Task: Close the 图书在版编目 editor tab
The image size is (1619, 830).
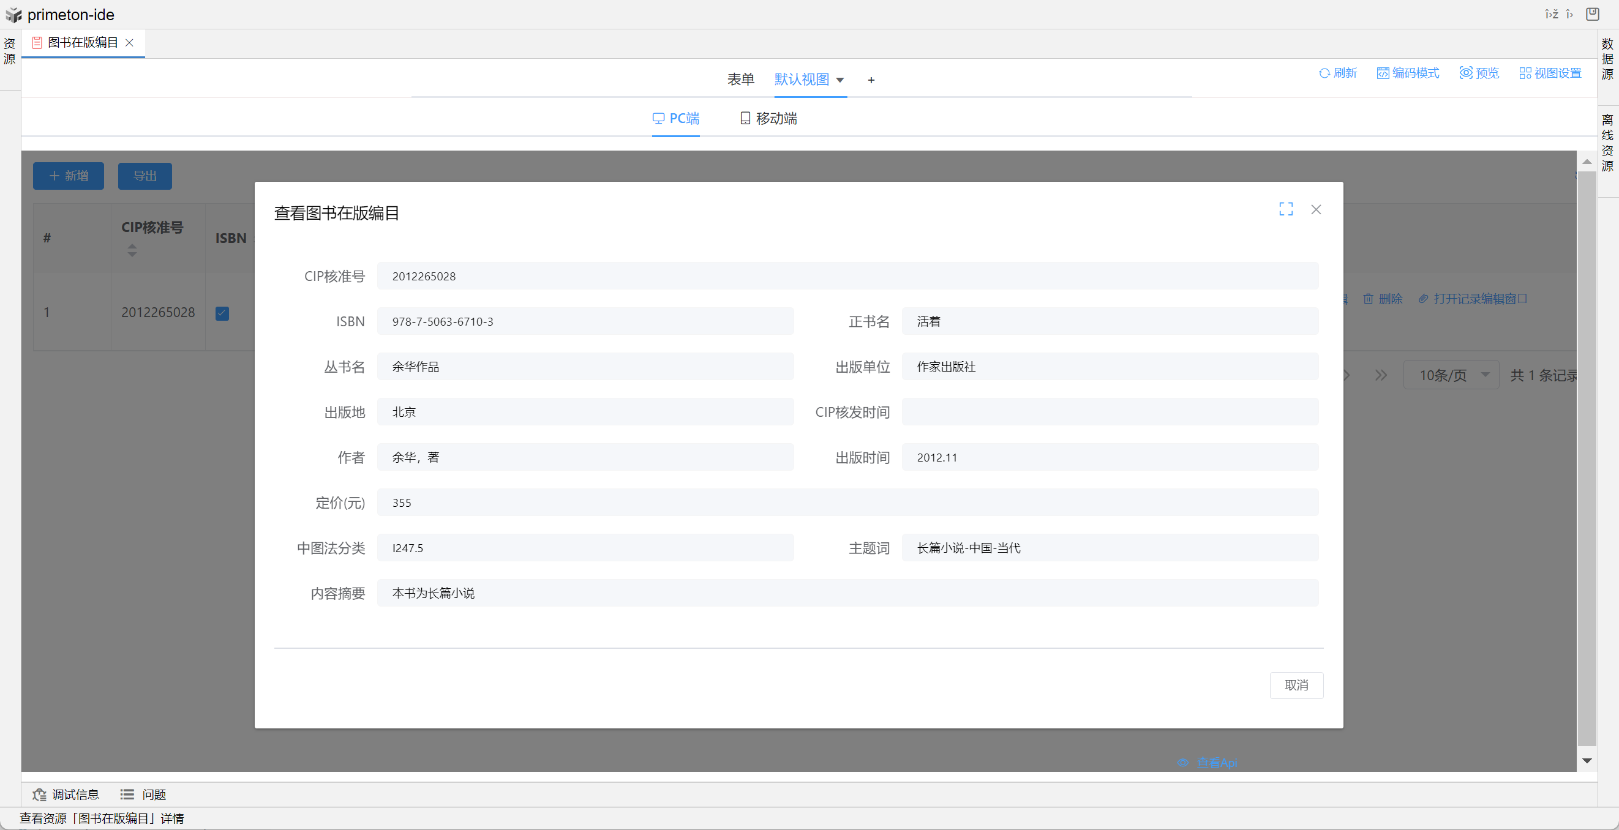Action: (129, 43)
